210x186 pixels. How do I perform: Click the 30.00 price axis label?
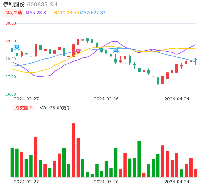coord(11,23)
